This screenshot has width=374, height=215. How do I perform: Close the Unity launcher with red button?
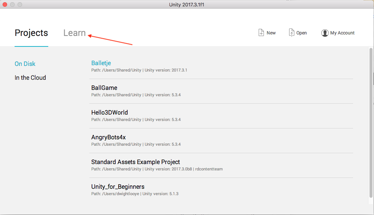pyautogui.click(x=5, y=4)
